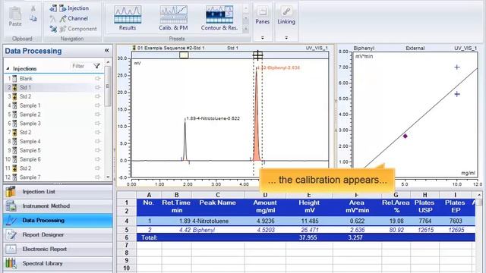Viewport: 486px width, 273px height.
Task: Toggle pin icon on Sample 1 row
Action: (98, 105)
